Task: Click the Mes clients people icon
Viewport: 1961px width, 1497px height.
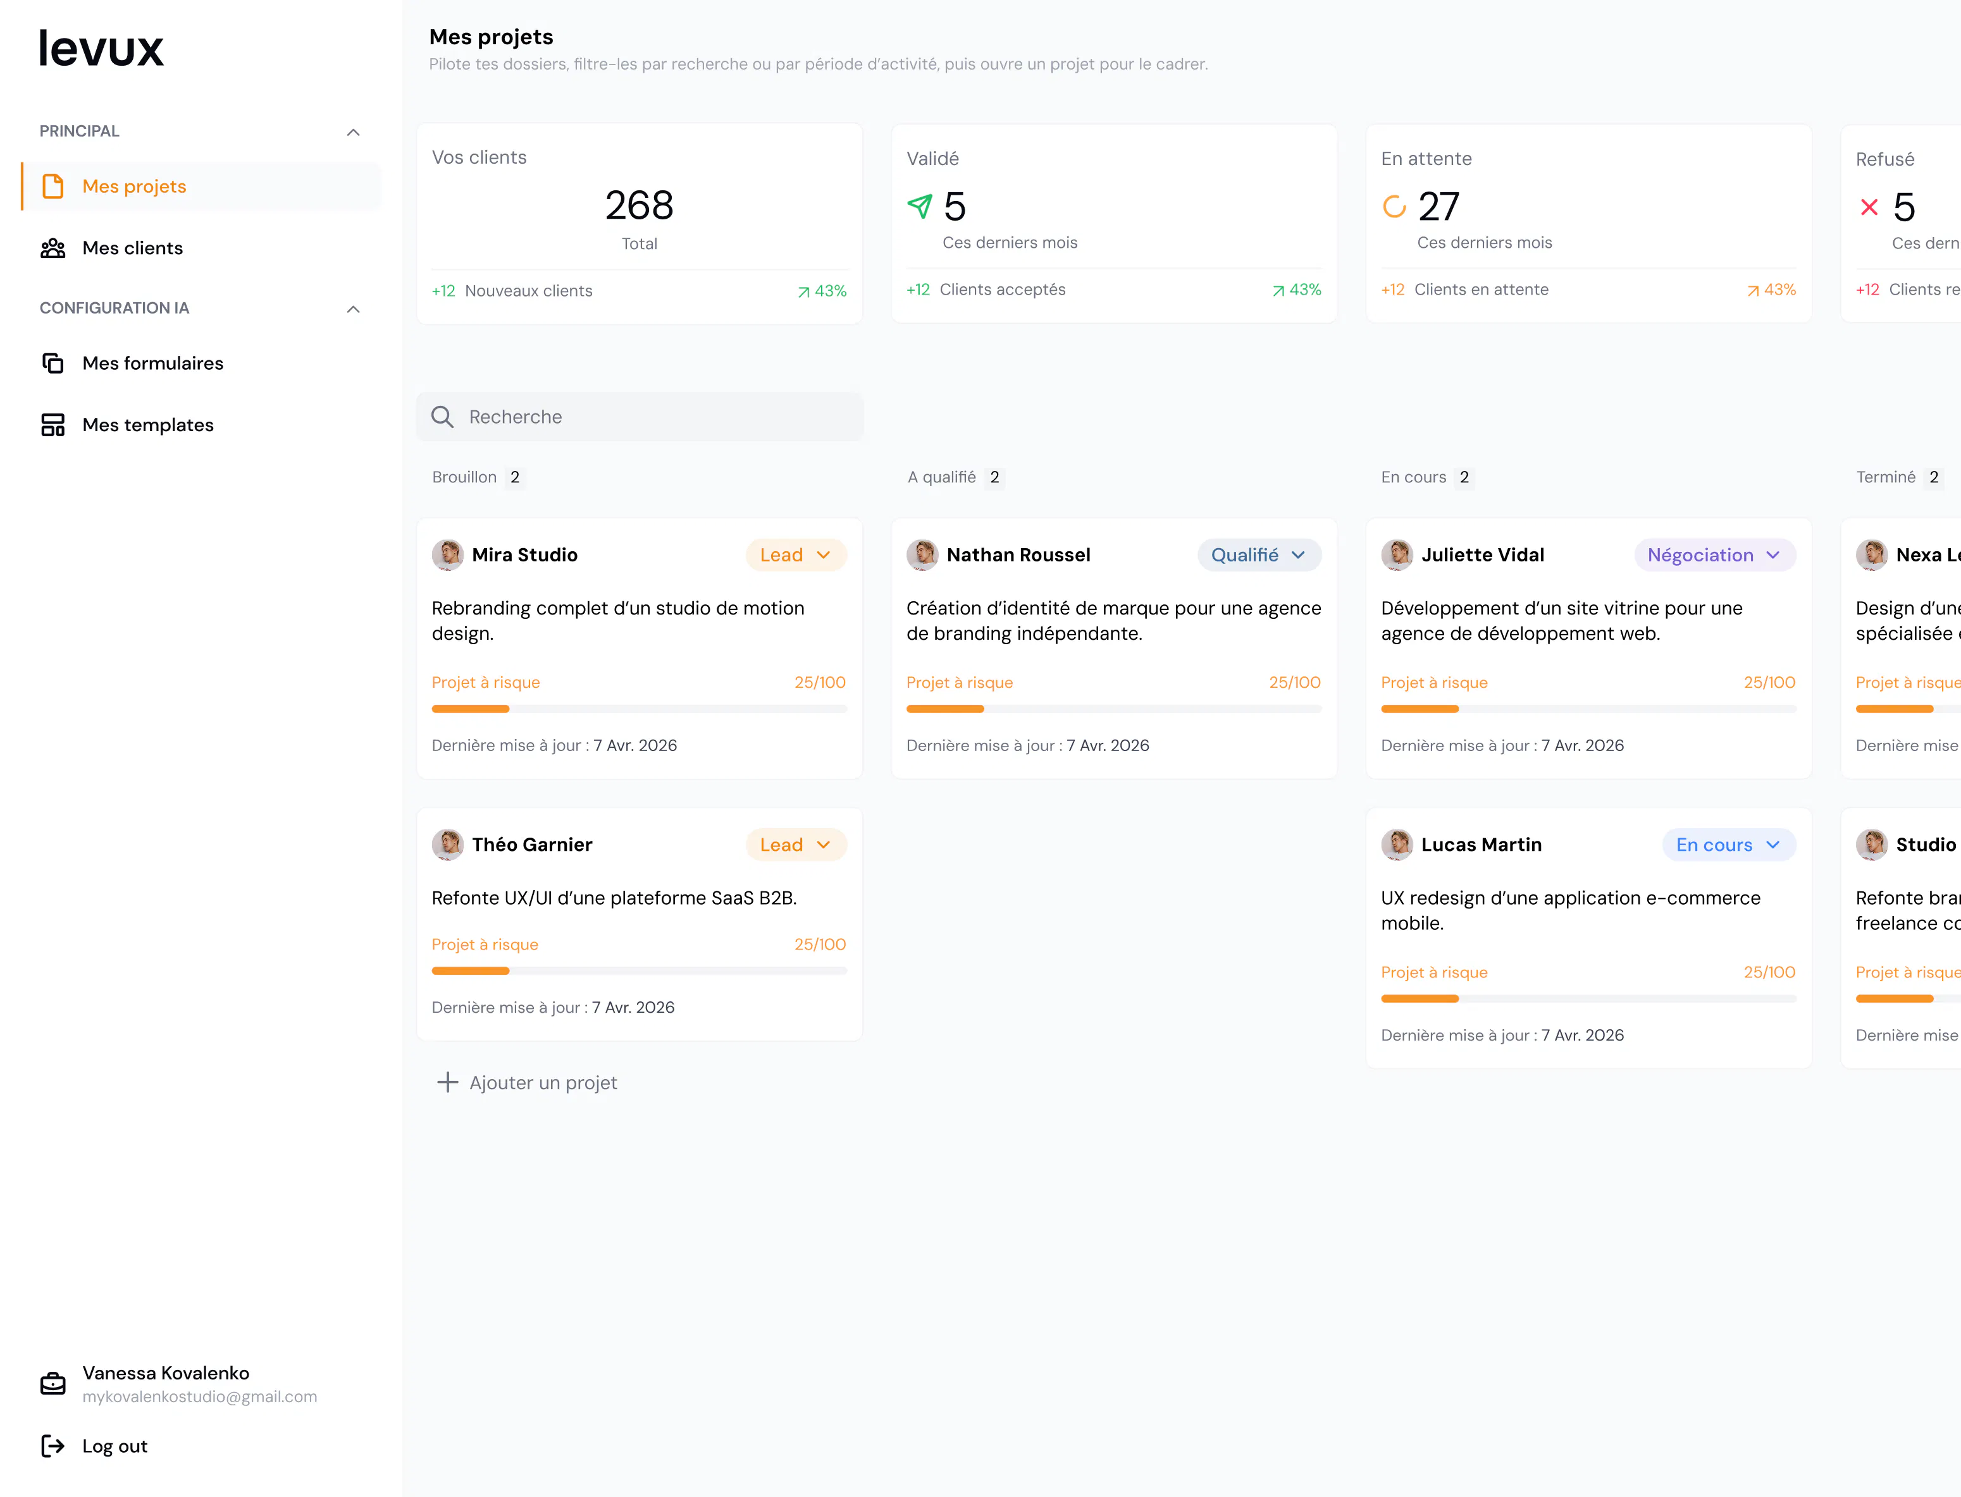Action: (53, 248)
